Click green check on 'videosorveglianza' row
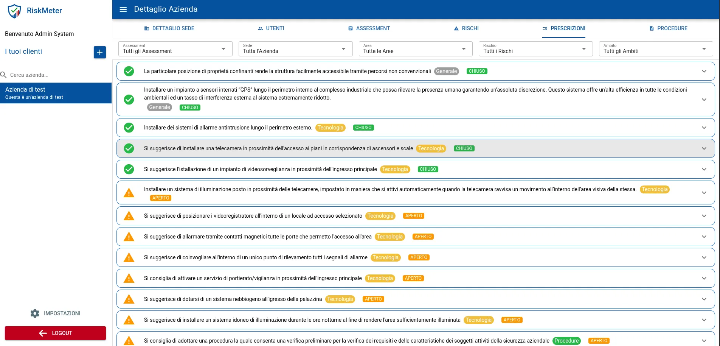Screen dimensions: 720x346 [129, 169]
